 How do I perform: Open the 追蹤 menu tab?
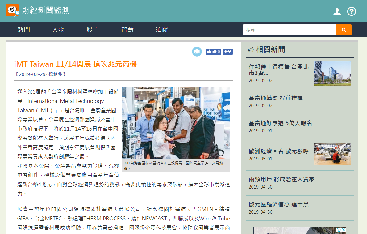[162, 30]
